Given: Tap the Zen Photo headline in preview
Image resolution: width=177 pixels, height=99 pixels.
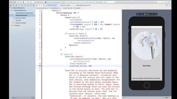Looking at the screenshot, I should (x=147, y=66).
